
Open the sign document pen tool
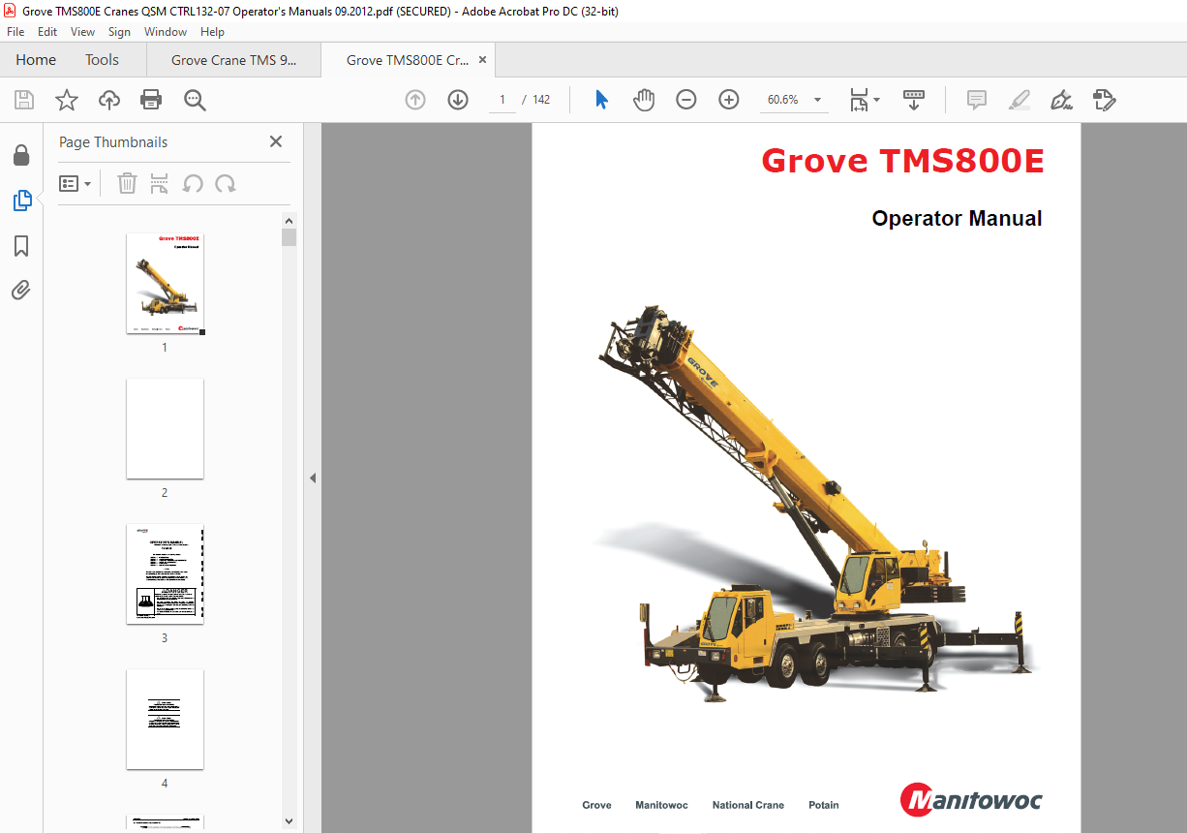(x=1062, y=100)
